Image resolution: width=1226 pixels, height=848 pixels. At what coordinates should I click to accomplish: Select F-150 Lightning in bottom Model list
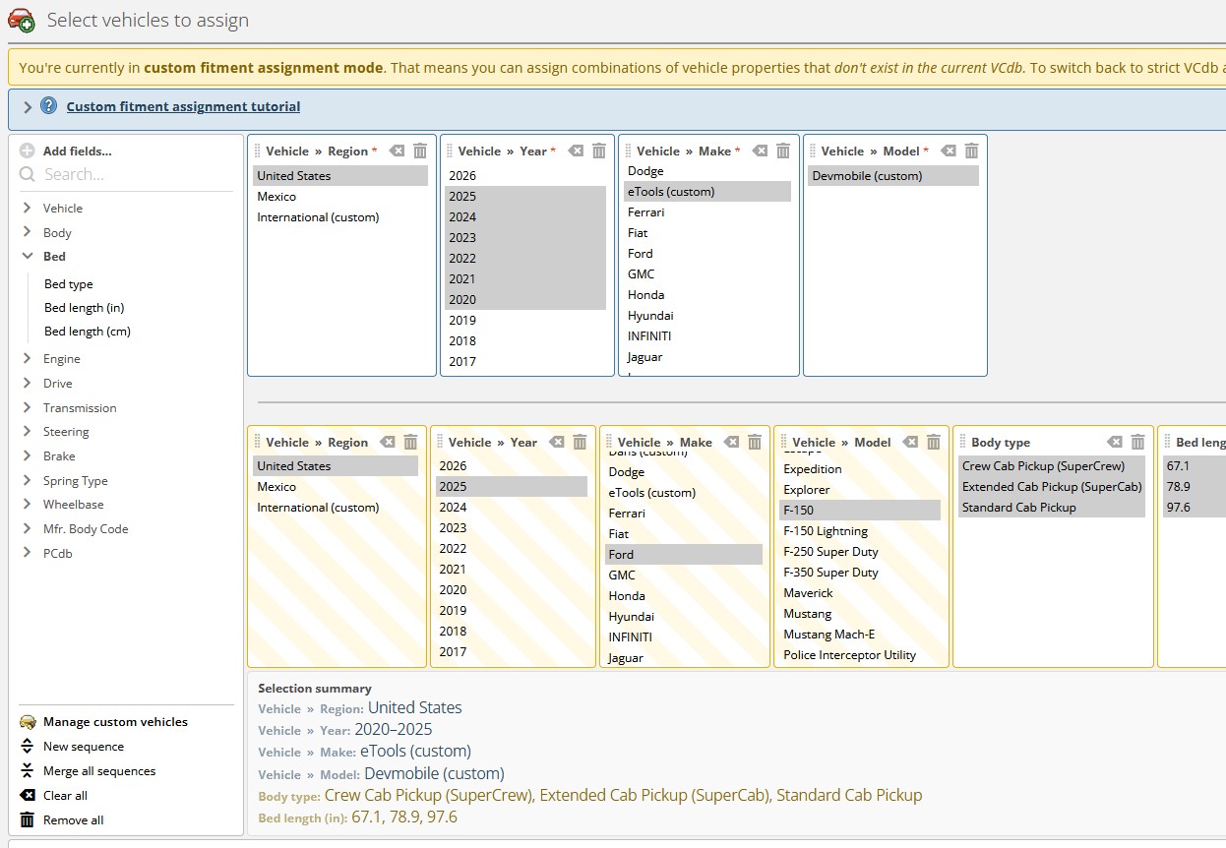click(x=826, y=531)
